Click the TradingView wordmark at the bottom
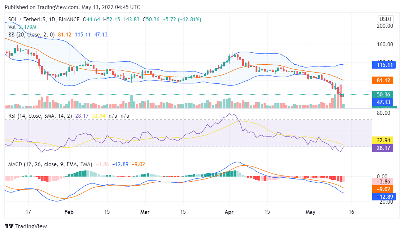Viewport: 404px width, 234px height. pos(32,226)
